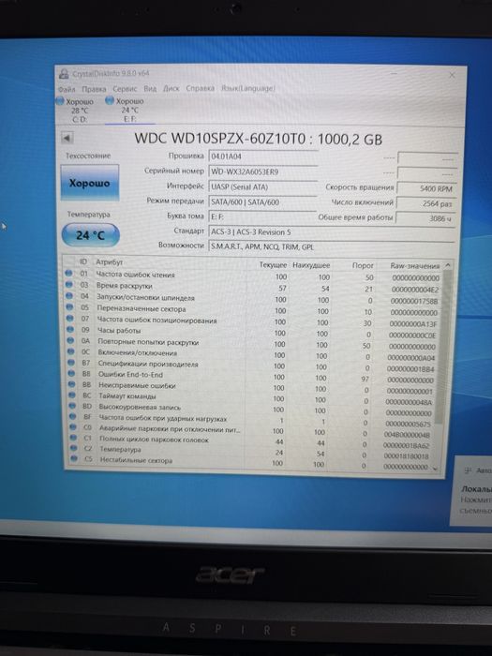Click the interface field UASP (Serial ATA)
The height and width of the screenshot is (656, 492).
(262, 187)
